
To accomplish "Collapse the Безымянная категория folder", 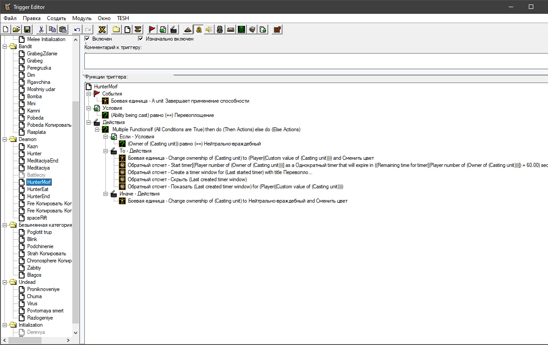I will (x=5, y=225).
